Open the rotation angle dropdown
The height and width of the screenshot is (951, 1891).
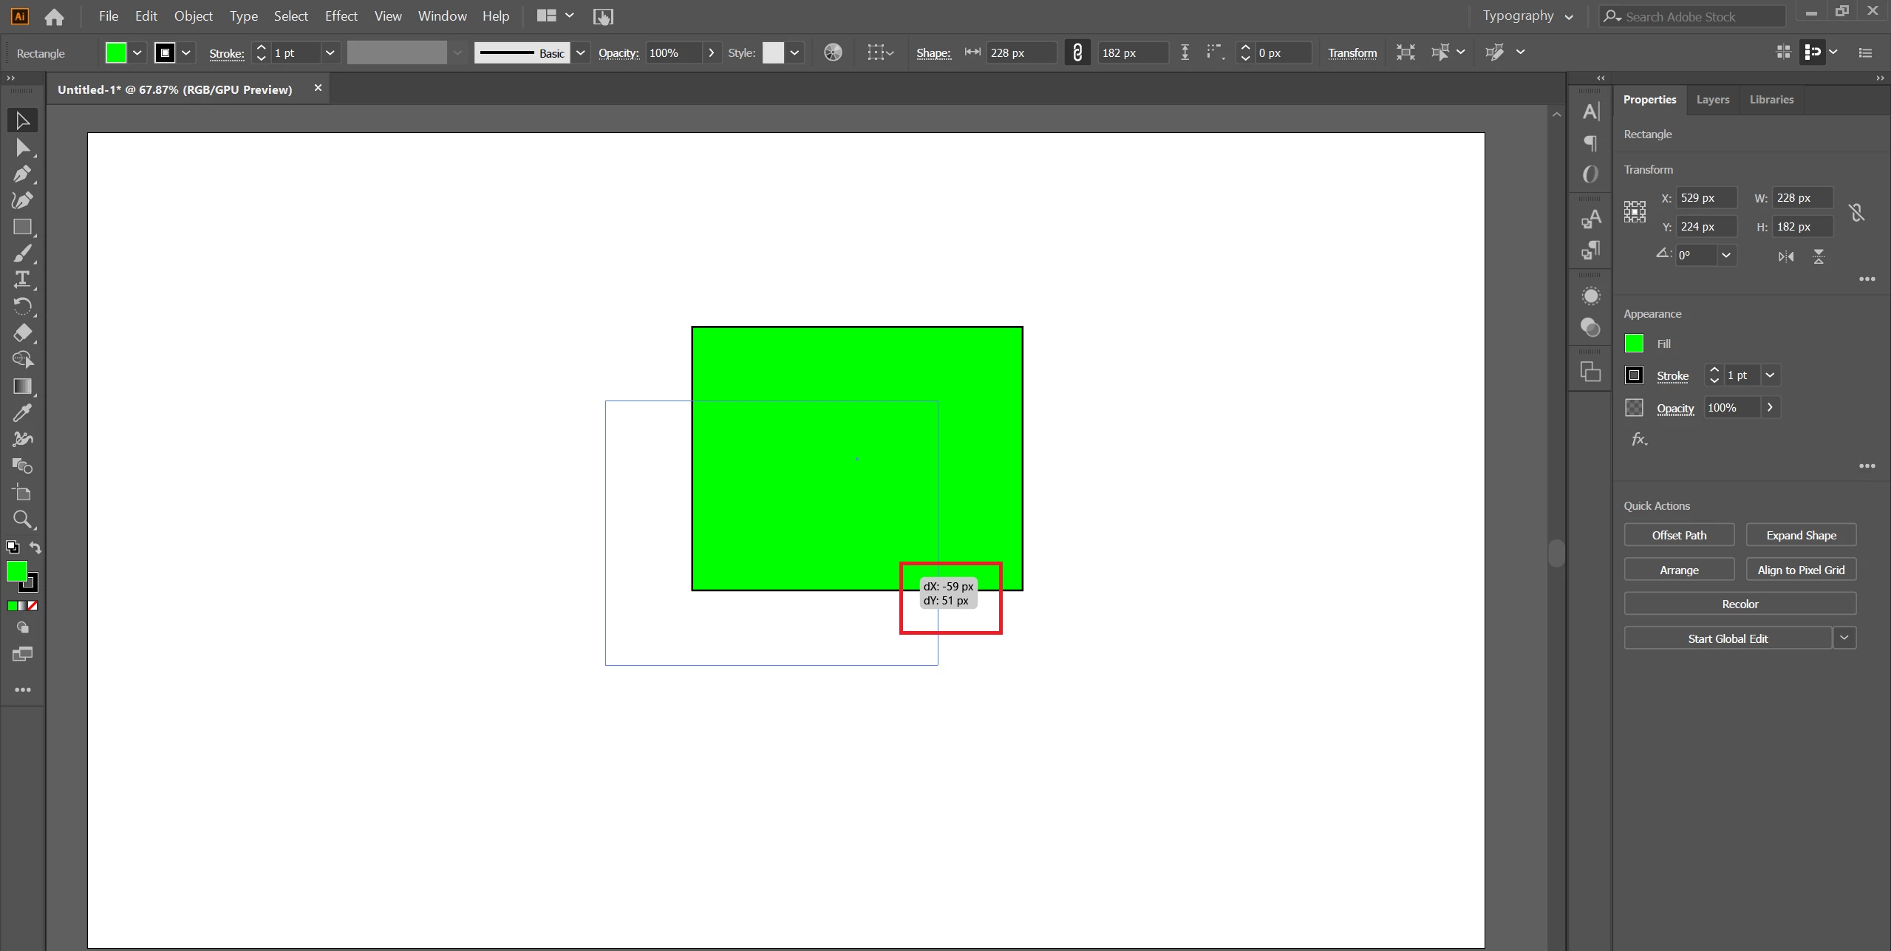[x=1725, y=255]
